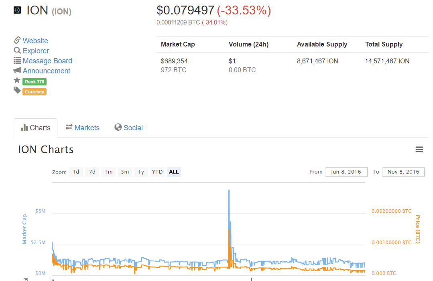Click the Price (BTC) axis label
The height and width of the screenshot is (281, 433).
point(418,229)
